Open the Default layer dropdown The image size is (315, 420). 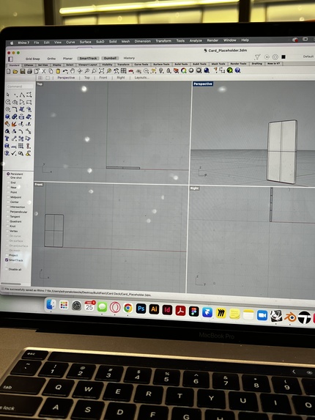coord(308,56)
